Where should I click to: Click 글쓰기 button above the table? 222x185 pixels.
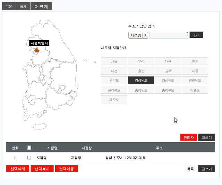(206, 137)
